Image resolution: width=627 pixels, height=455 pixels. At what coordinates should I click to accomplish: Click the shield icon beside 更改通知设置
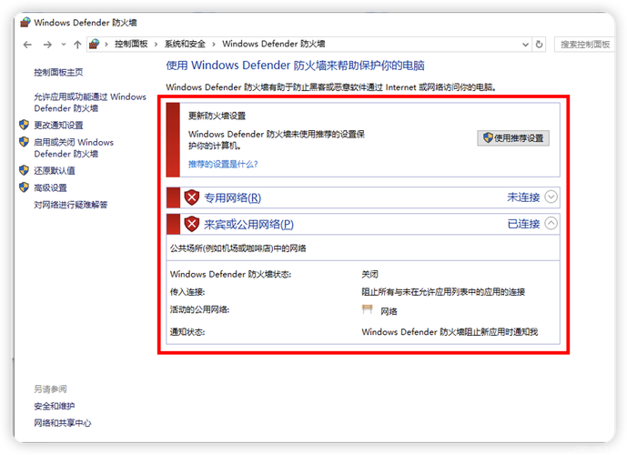[24, 125]
